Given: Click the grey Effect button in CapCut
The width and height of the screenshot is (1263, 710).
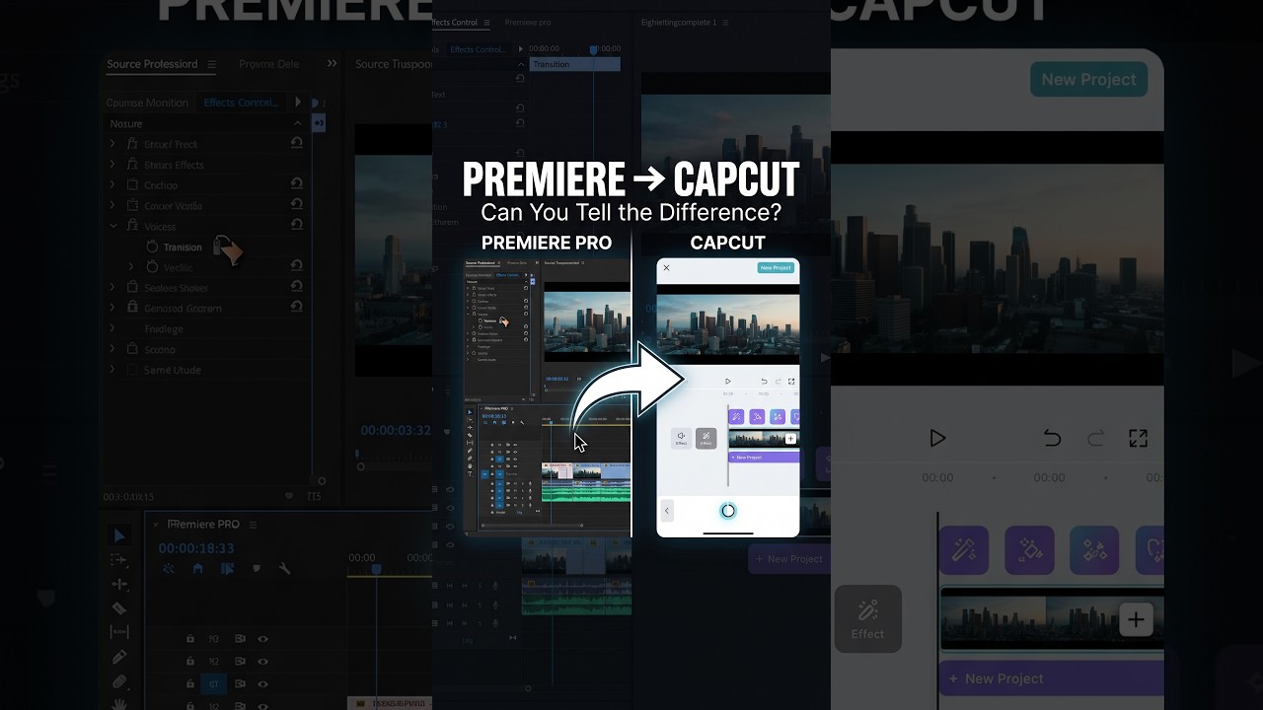Looking at the screenshot, I should 867,618.
